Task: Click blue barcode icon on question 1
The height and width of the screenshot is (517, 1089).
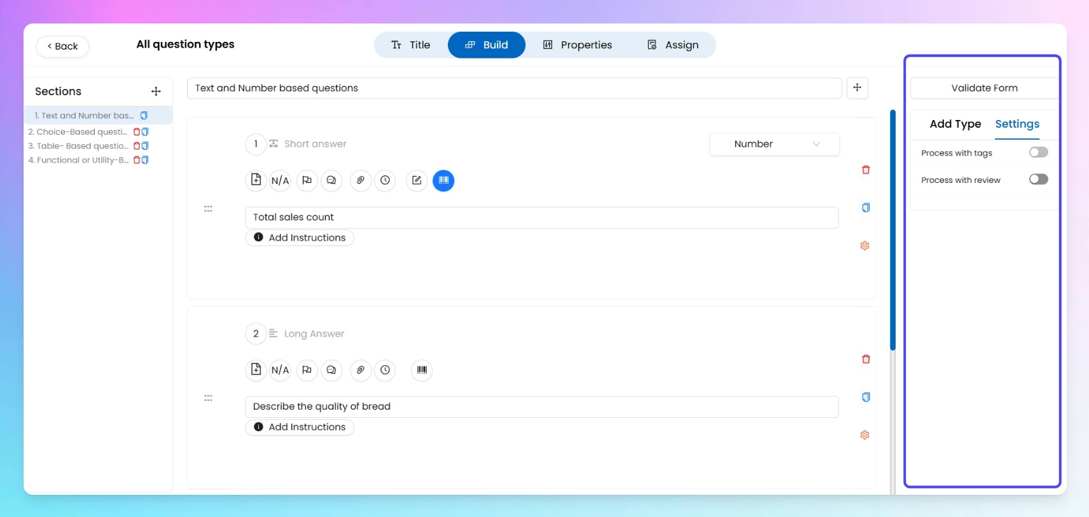Action: tap(443, 180)
